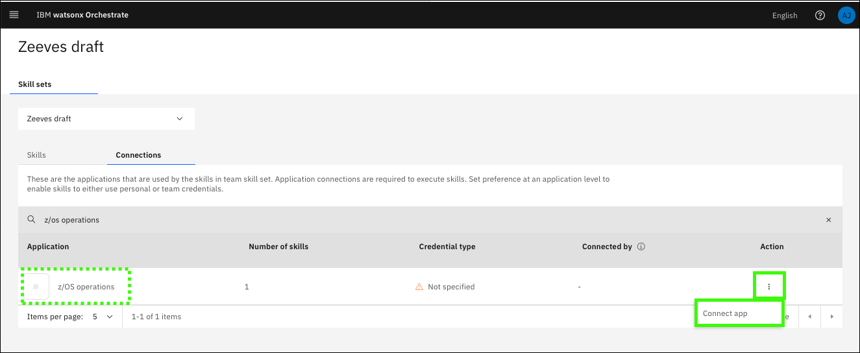Choose Connect app from the menu
The height and width of the screenshot is (353, 860).
pos(725,313)
